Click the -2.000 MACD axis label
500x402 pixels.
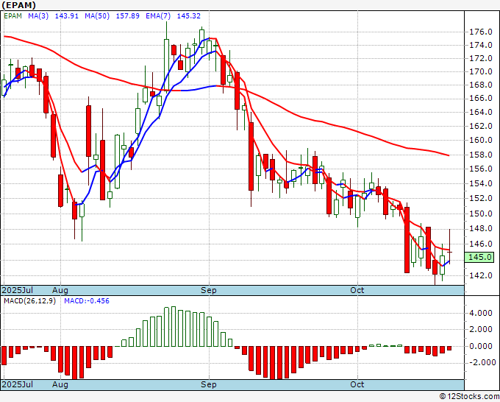[481, 362]
